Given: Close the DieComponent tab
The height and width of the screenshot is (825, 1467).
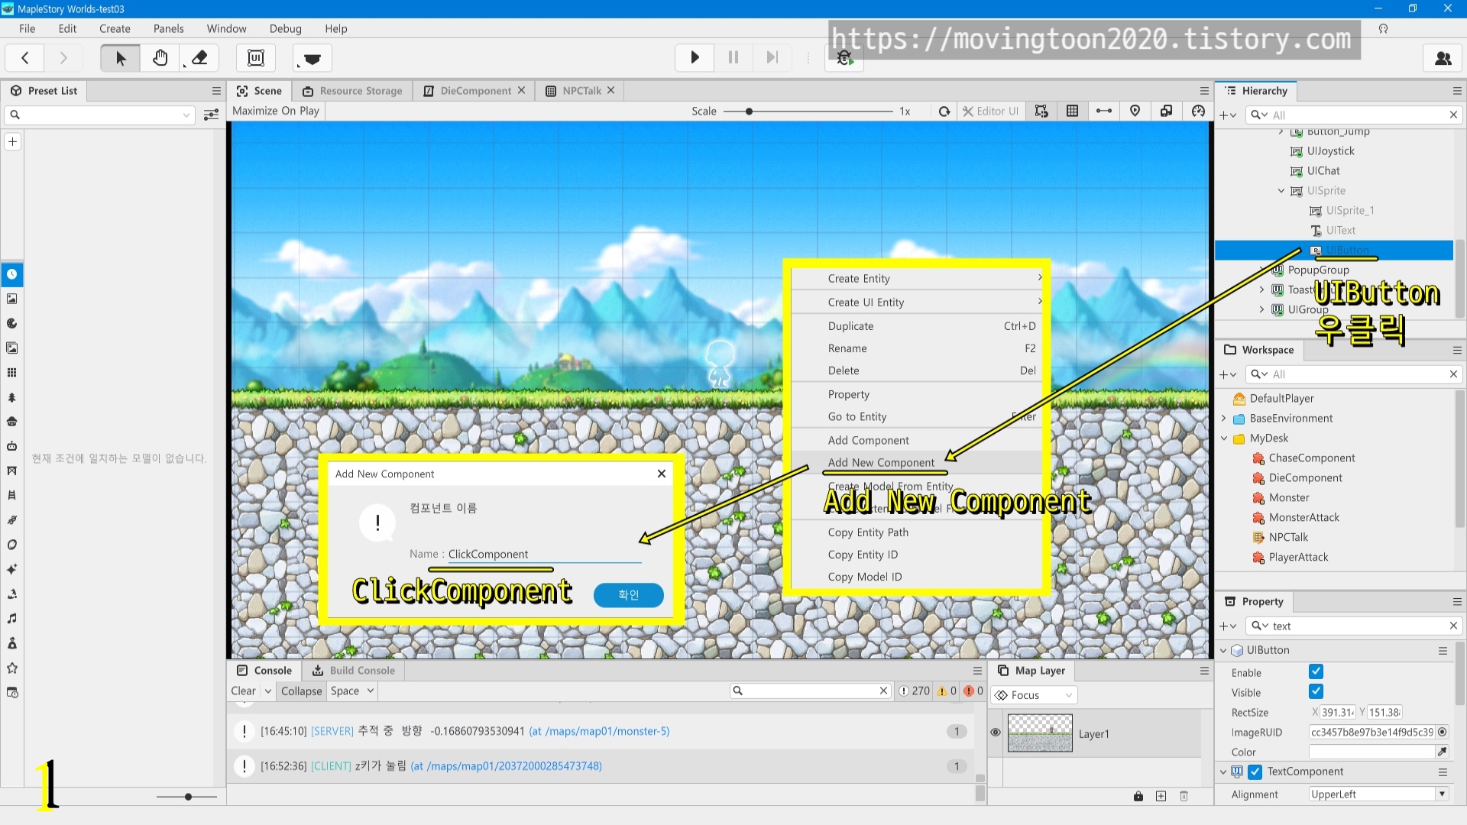Looking at the screenshot, I should pyautogui.click(x=521, y=90).
